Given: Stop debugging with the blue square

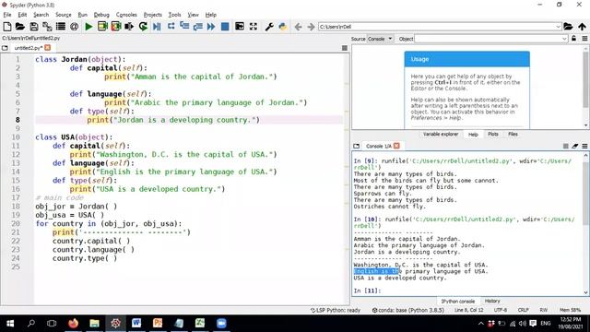Looking at the screenshot, I should point(225,27).
